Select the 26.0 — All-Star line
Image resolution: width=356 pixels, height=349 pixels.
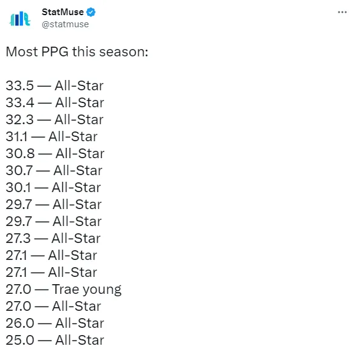[x=55, y=323]
